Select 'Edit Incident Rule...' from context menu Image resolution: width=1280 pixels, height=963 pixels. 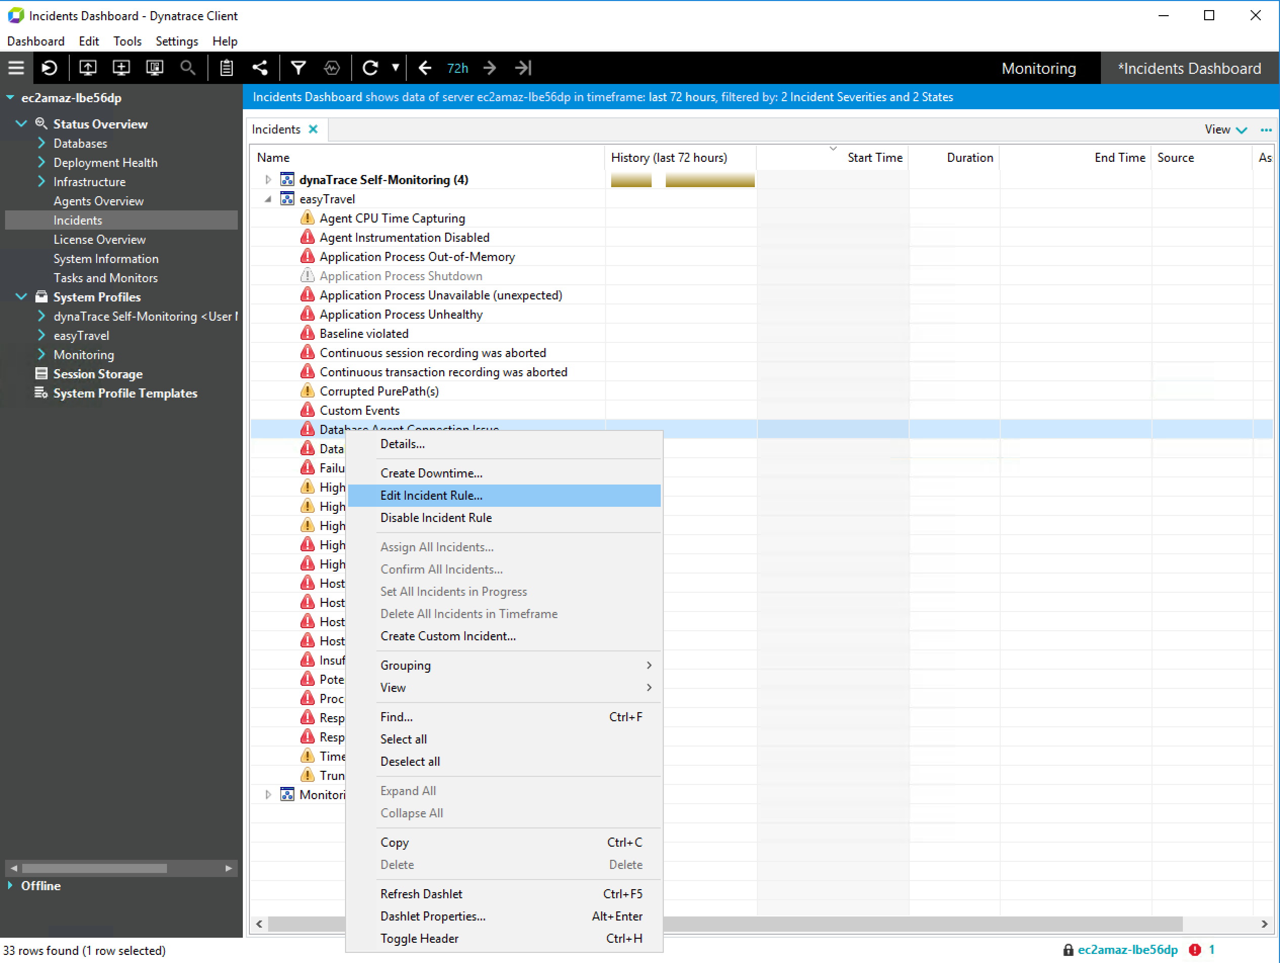coord(430,495)
